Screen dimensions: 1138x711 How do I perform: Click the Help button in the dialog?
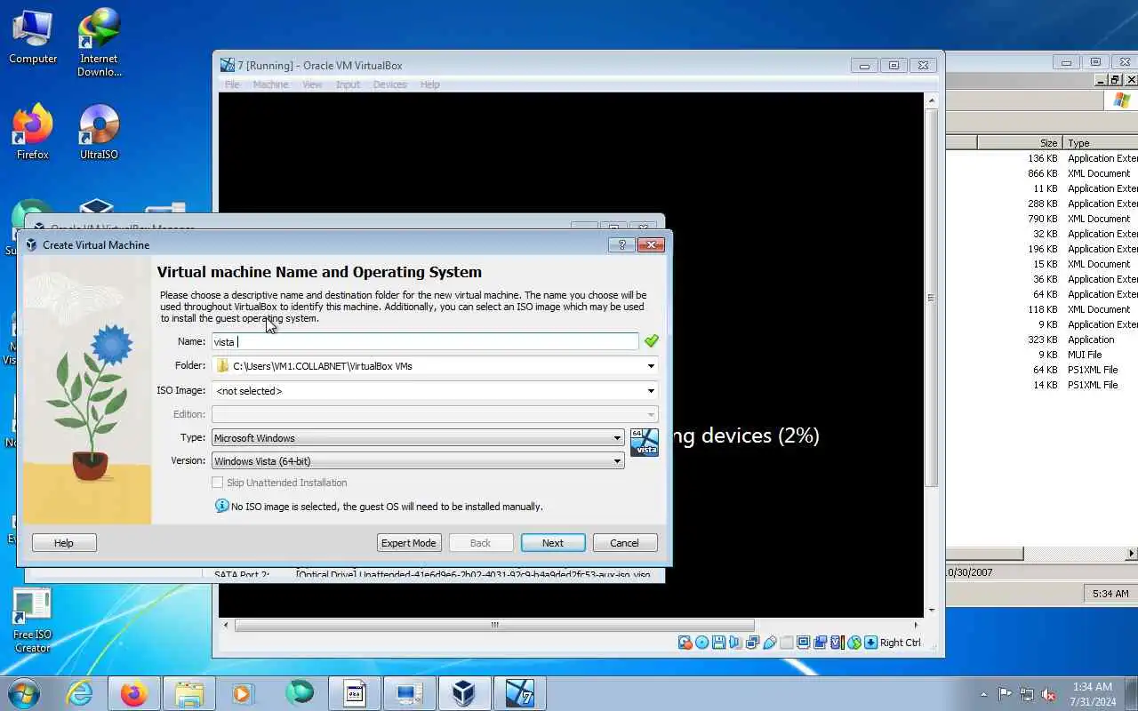(64, 543)
